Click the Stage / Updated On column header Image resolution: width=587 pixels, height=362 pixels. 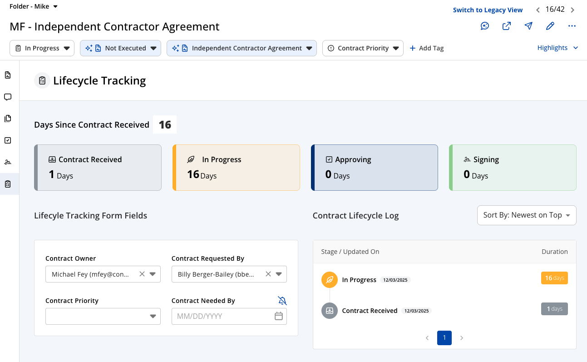(x=350, y=252)
